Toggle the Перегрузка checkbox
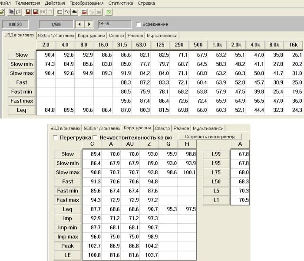304x261 pixels. [55, 137]
